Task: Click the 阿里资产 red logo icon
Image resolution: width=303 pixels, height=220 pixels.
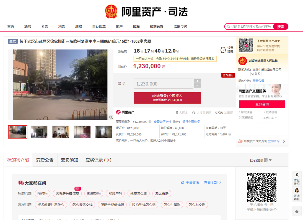Action: pyautogui.click(x=118, y=112)
